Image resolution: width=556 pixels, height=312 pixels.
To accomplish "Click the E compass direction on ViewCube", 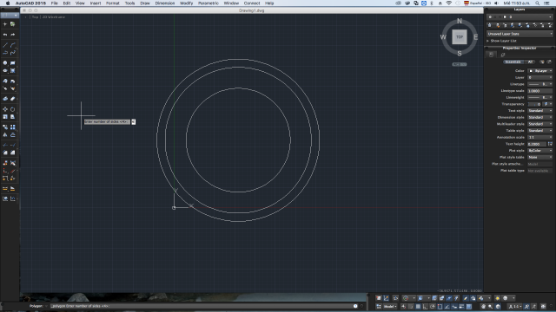I will pyautogui.click(x=475, y=36).
